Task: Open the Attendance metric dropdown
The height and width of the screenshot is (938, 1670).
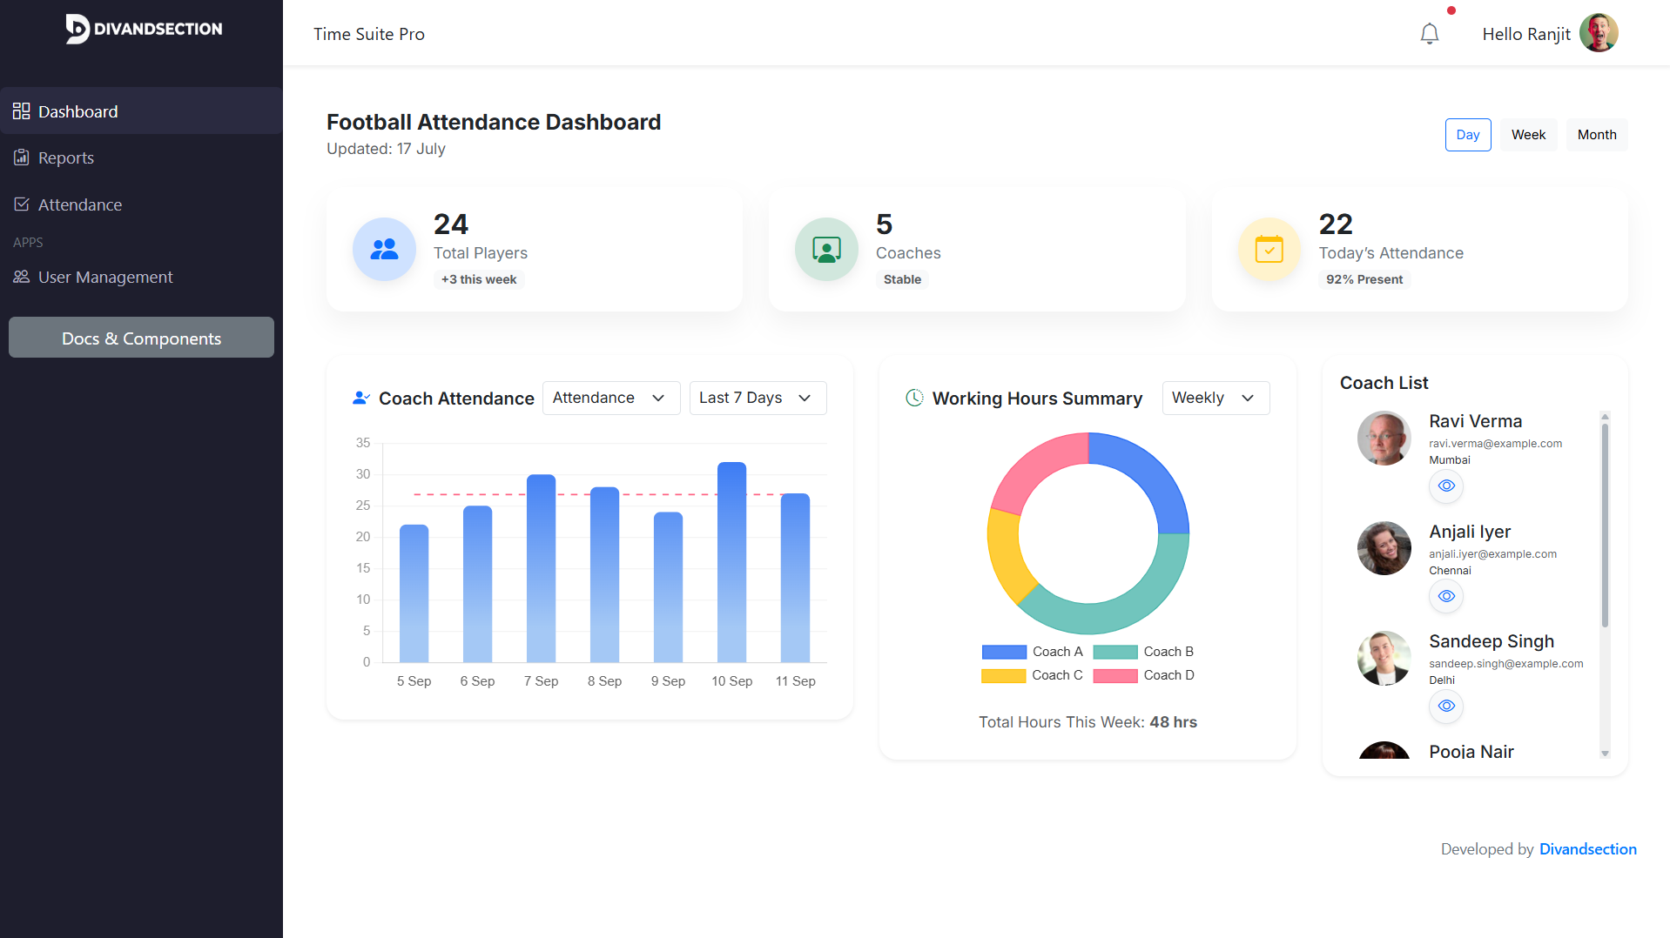Action: click(610, 398)
